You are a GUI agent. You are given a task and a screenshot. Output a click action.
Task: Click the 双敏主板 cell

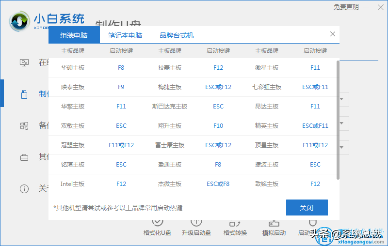coord(73,126)
